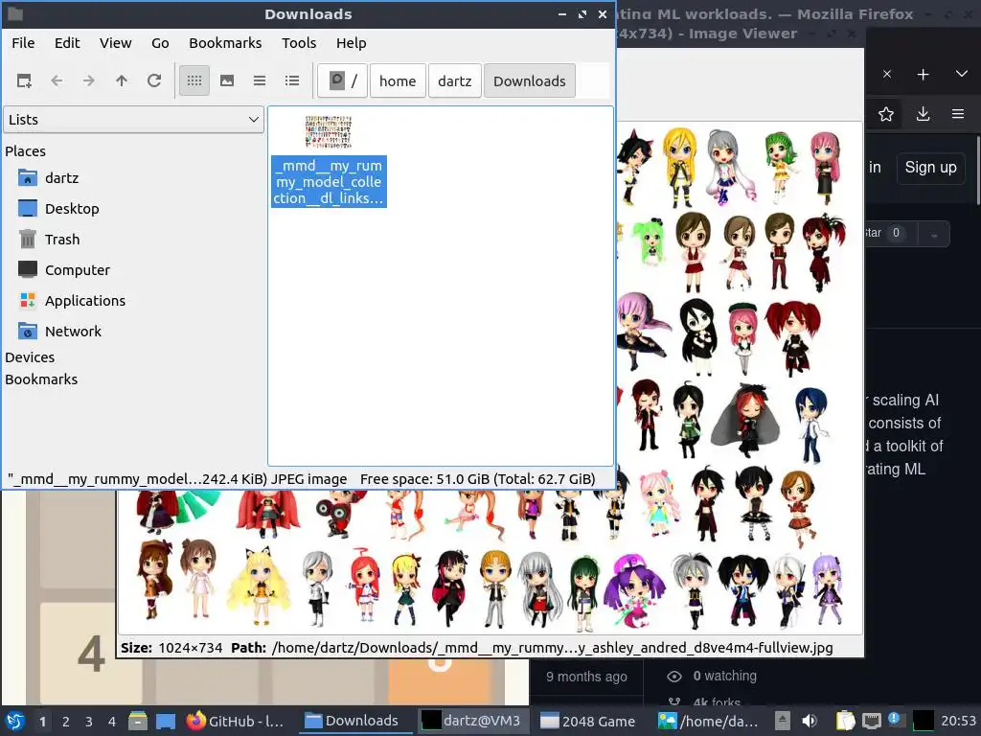
Task: Switch to icon view mode
Action: 194,80
